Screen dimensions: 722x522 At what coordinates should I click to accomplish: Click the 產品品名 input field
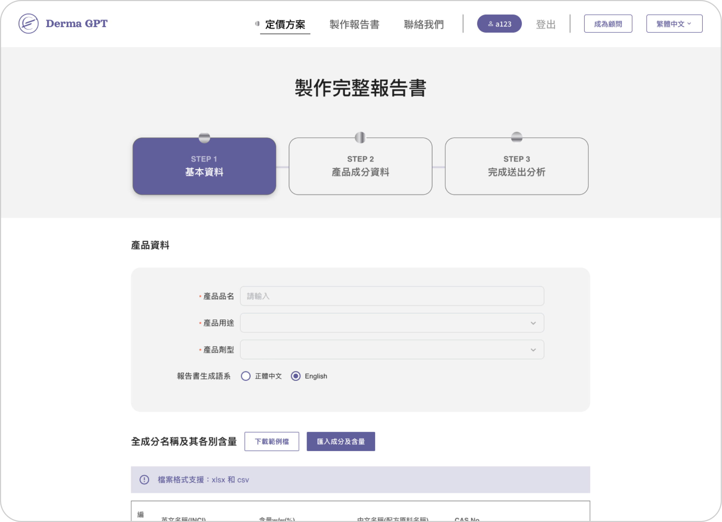click(x=392, y=296)
